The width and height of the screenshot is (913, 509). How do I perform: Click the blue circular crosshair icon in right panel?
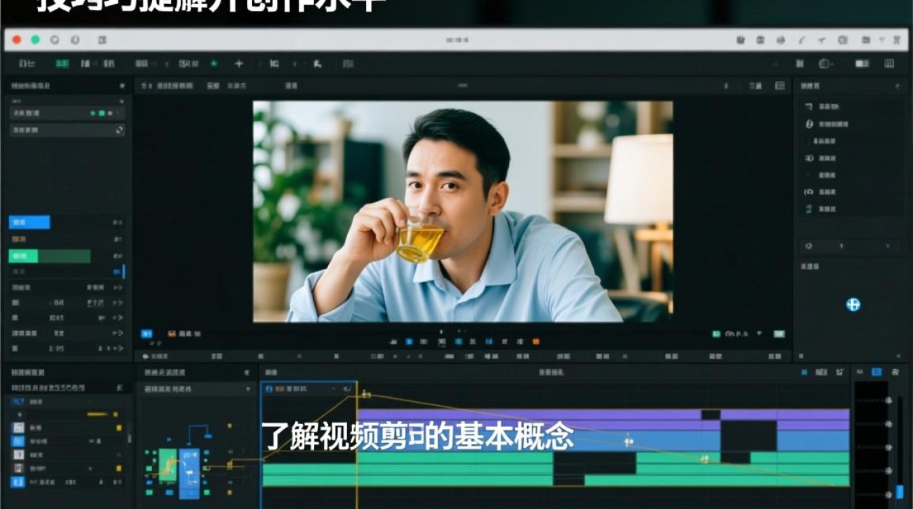point(853,305)
